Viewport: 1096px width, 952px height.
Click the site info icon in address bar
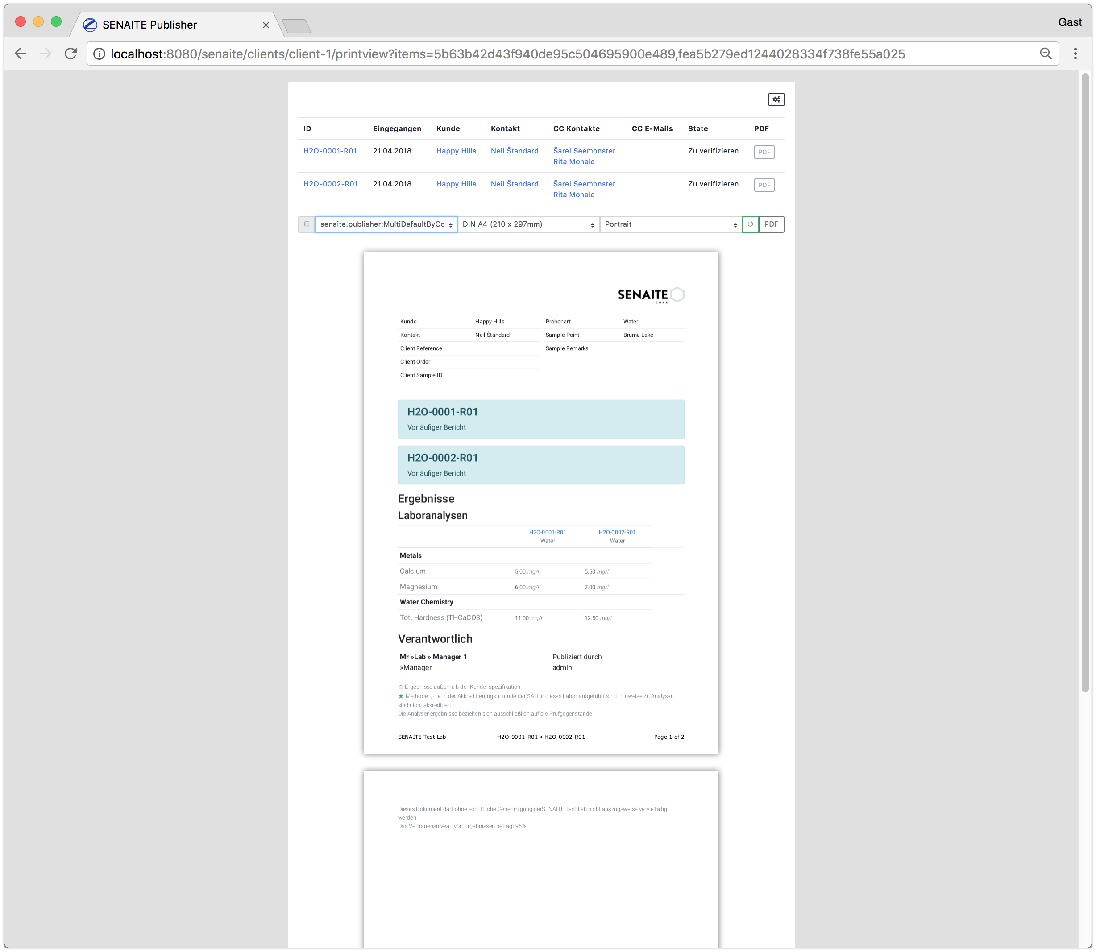[x=100, y=54]
